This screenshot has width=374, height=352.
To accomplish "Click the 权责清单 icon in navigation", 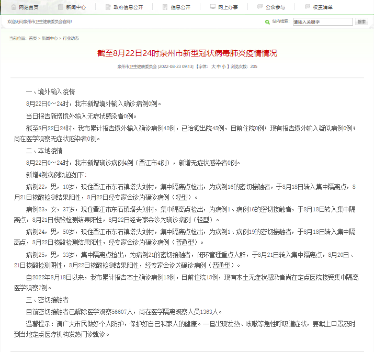I will [308, 7].
